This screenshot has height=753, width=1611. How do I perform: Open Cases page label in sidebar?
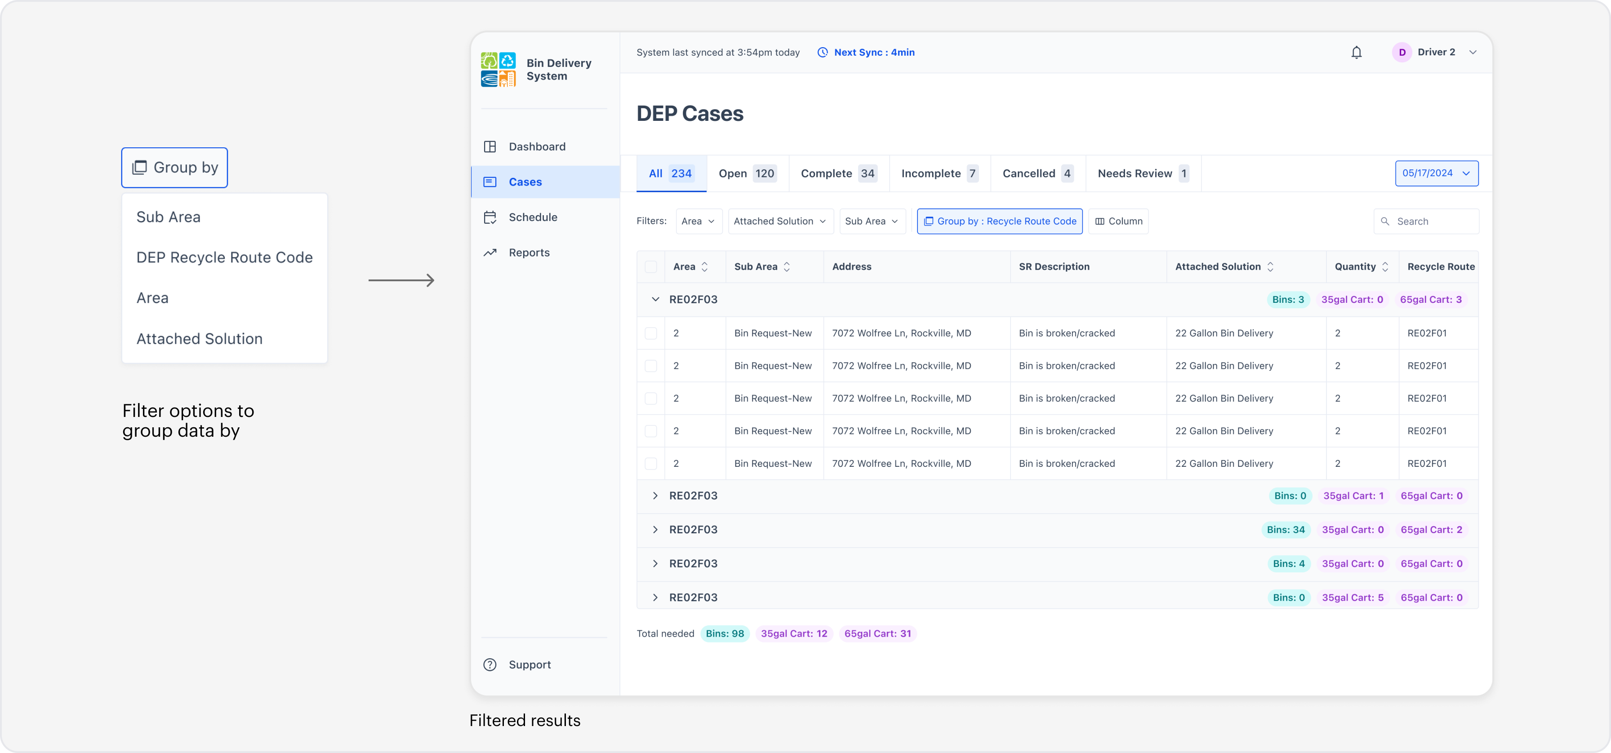point(525,182)
